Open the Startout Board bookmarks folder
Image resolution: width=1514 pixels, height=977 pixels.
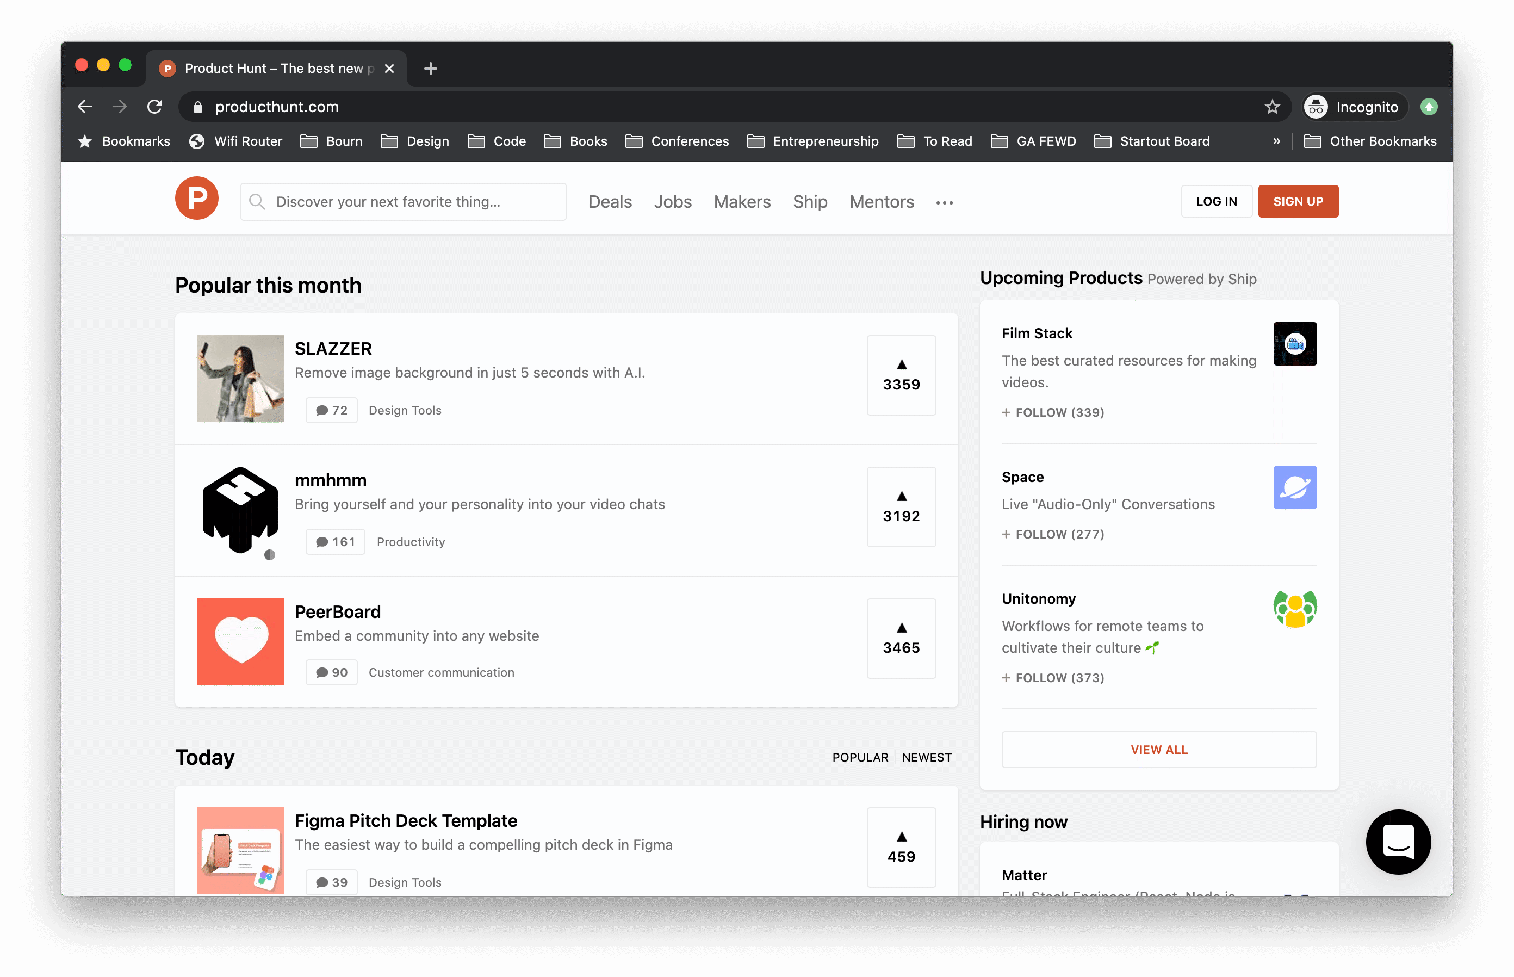(x=1152, y=141)
